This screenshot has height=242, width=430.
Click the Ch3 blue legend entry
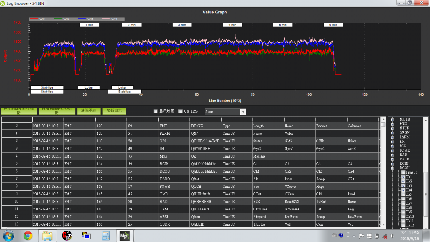86,19
